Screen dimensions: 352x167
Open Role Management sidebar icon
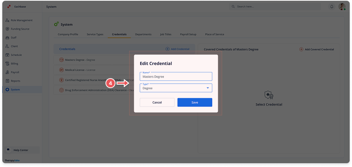7,20
